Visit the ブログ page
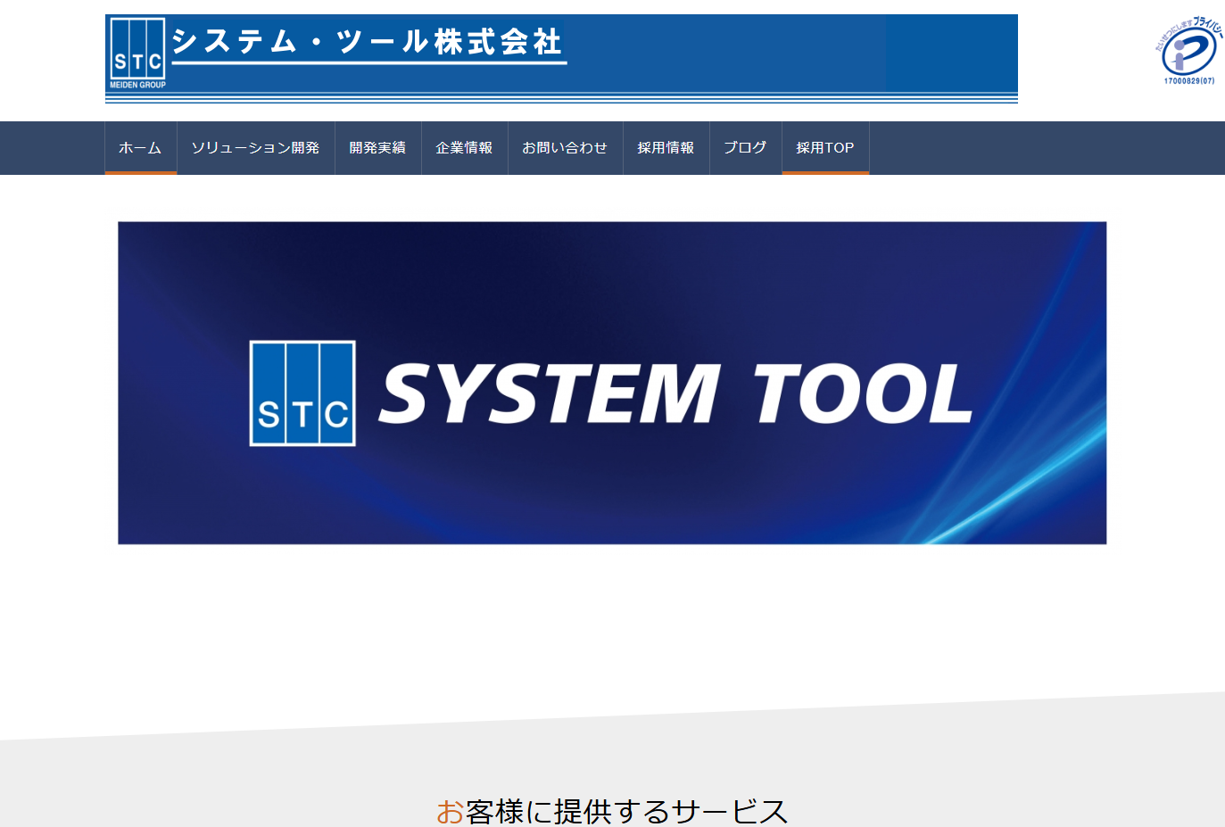 (746, 148)
